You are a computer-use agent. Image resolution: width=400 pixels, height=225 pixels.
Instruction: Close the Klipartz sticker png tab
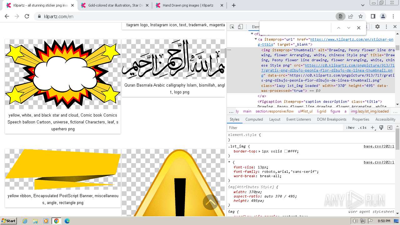(x=73, y=5)
